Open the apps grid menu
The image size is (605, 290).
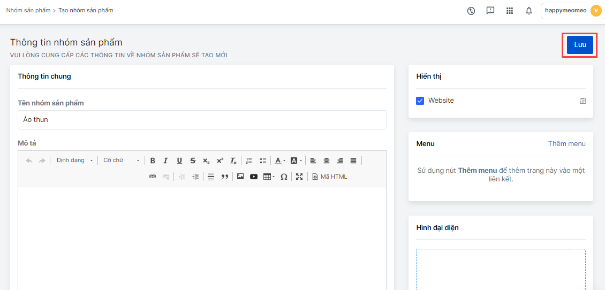coord(510,11)
